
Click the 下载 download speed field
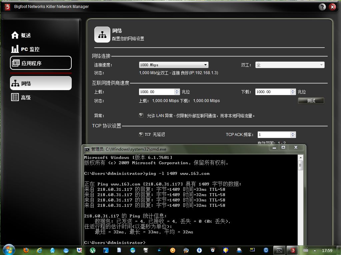click(273, 92)
